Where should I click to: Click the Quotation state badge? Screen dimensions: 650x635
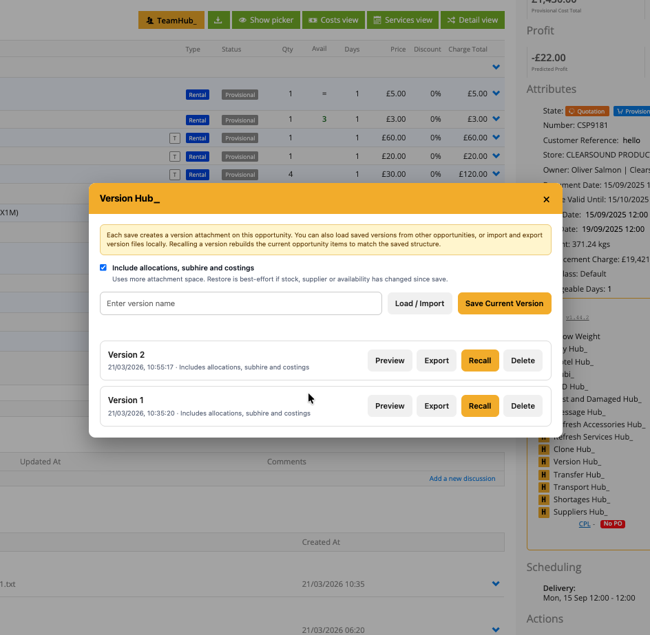[x=587, y=110]
